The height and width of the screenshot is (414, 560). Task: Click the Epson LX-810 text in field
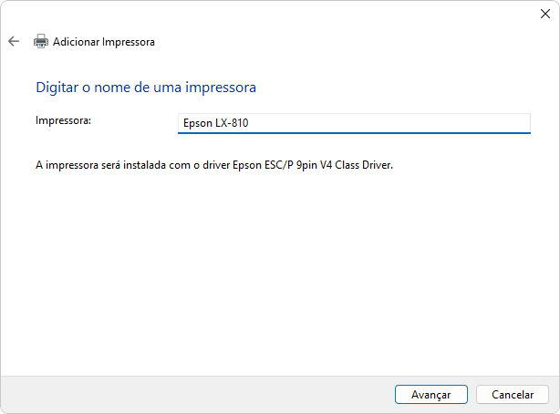point(216,123)
